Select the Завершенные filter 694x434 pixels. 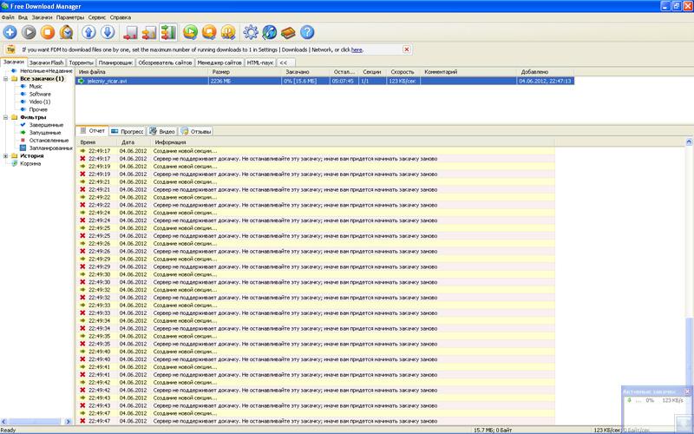46,125
